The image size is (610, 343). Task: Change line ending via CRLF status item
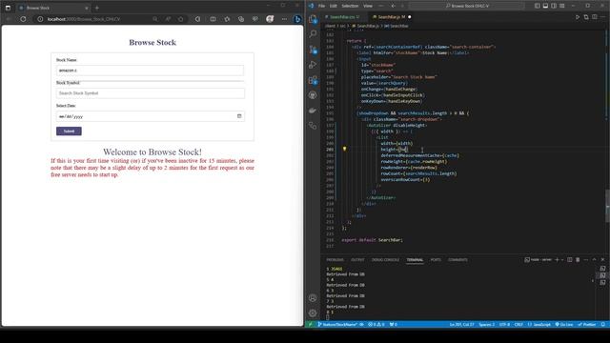click(x=518, y=324)
